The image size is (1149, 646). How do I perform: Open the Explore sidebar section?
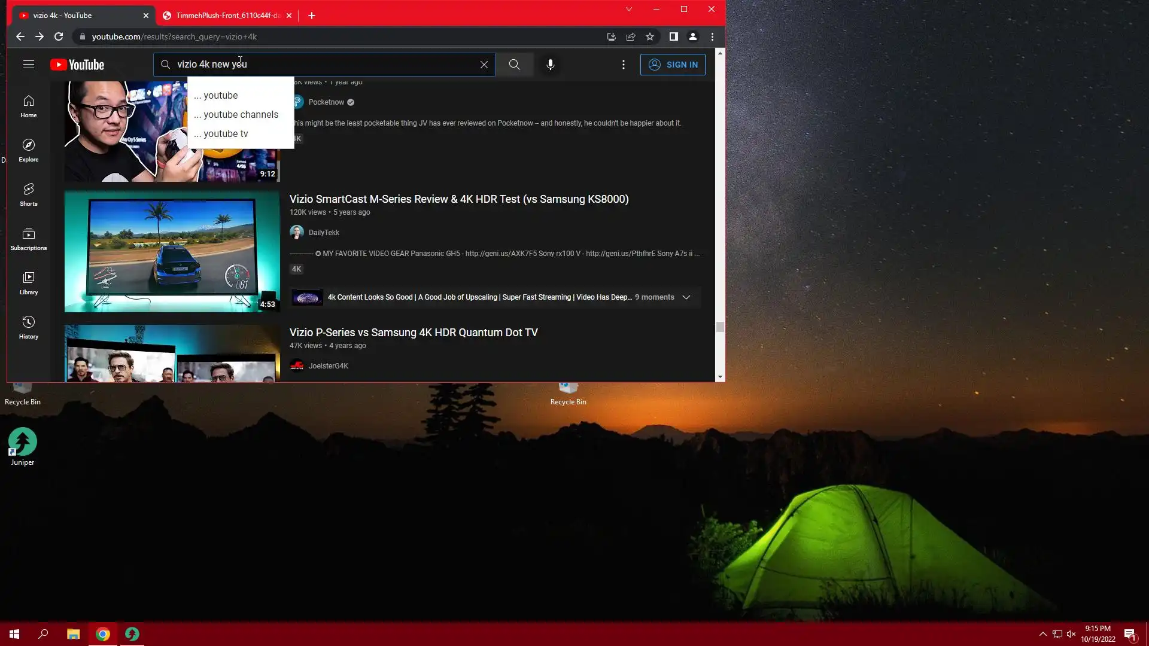(28, 150)
